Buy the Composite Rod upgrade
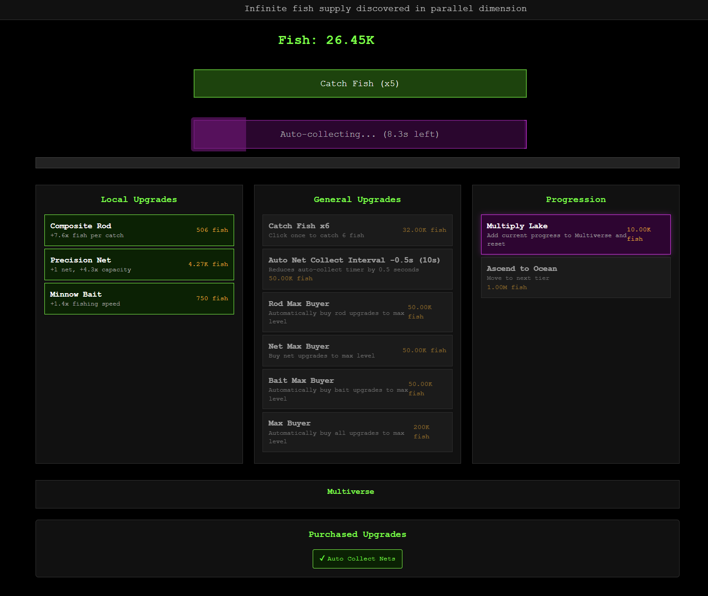708x596 pixels. tap(139, 230)
